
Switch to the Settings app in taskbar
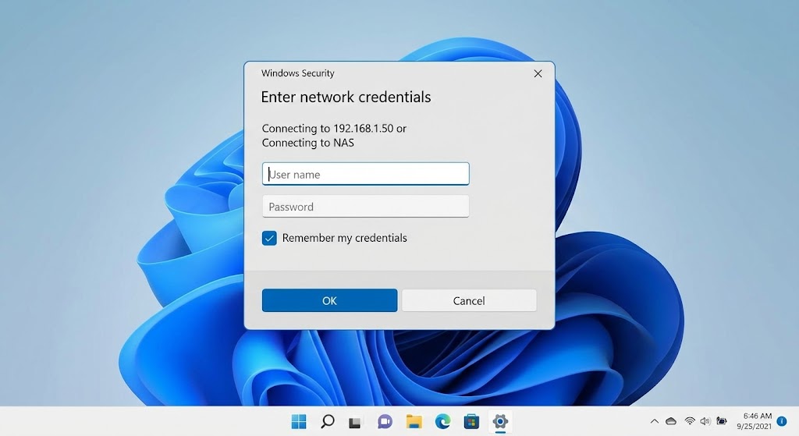point(499,422)
